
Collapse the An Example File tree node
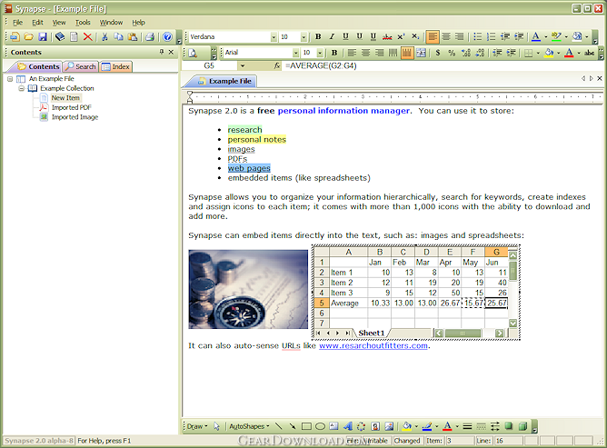click(10, 79)
